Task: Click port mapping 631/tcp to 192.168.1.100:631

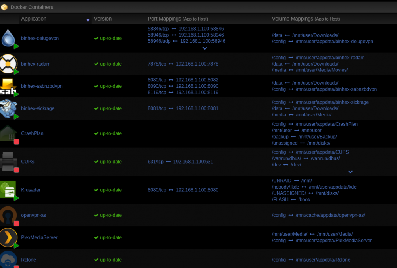Action: [180, 162]
